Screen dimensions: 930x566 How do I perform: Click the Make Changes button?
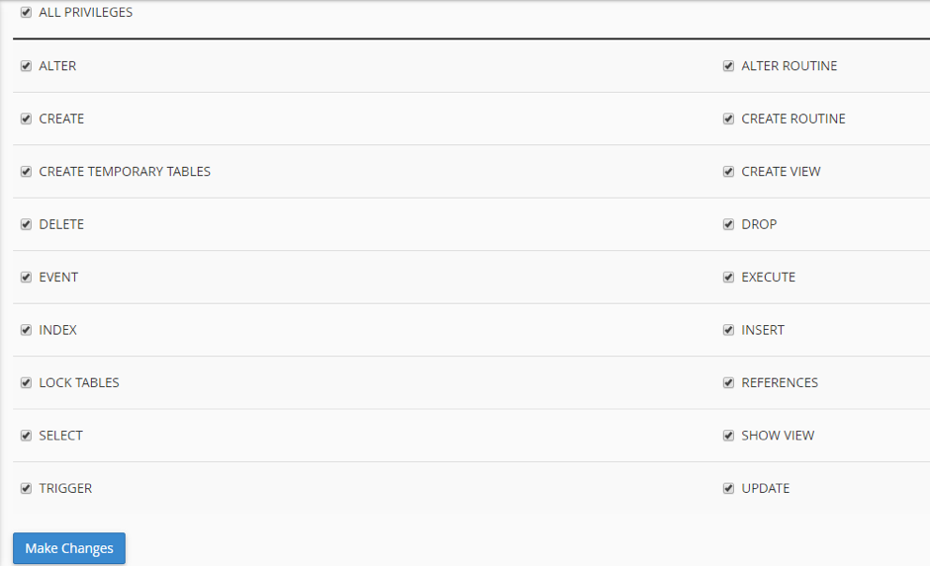coord(69,548)
